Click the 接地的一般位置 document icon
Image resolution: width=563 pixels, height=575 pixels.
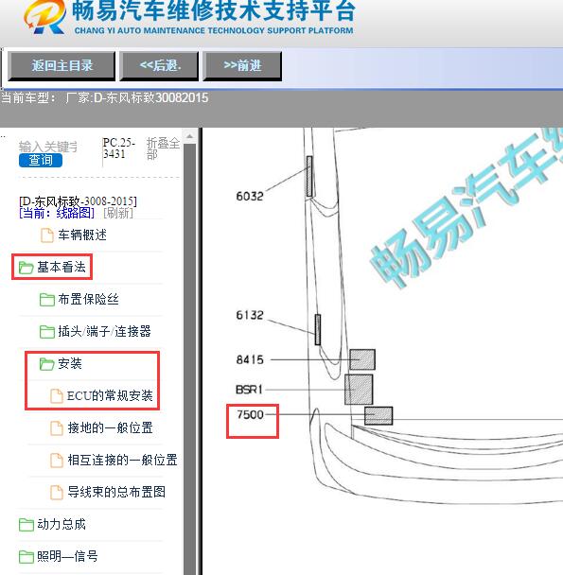coord(57,428)
